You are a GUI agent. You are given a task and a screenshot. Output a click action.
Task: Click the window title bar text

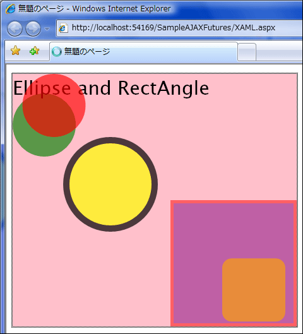(94, 9)
